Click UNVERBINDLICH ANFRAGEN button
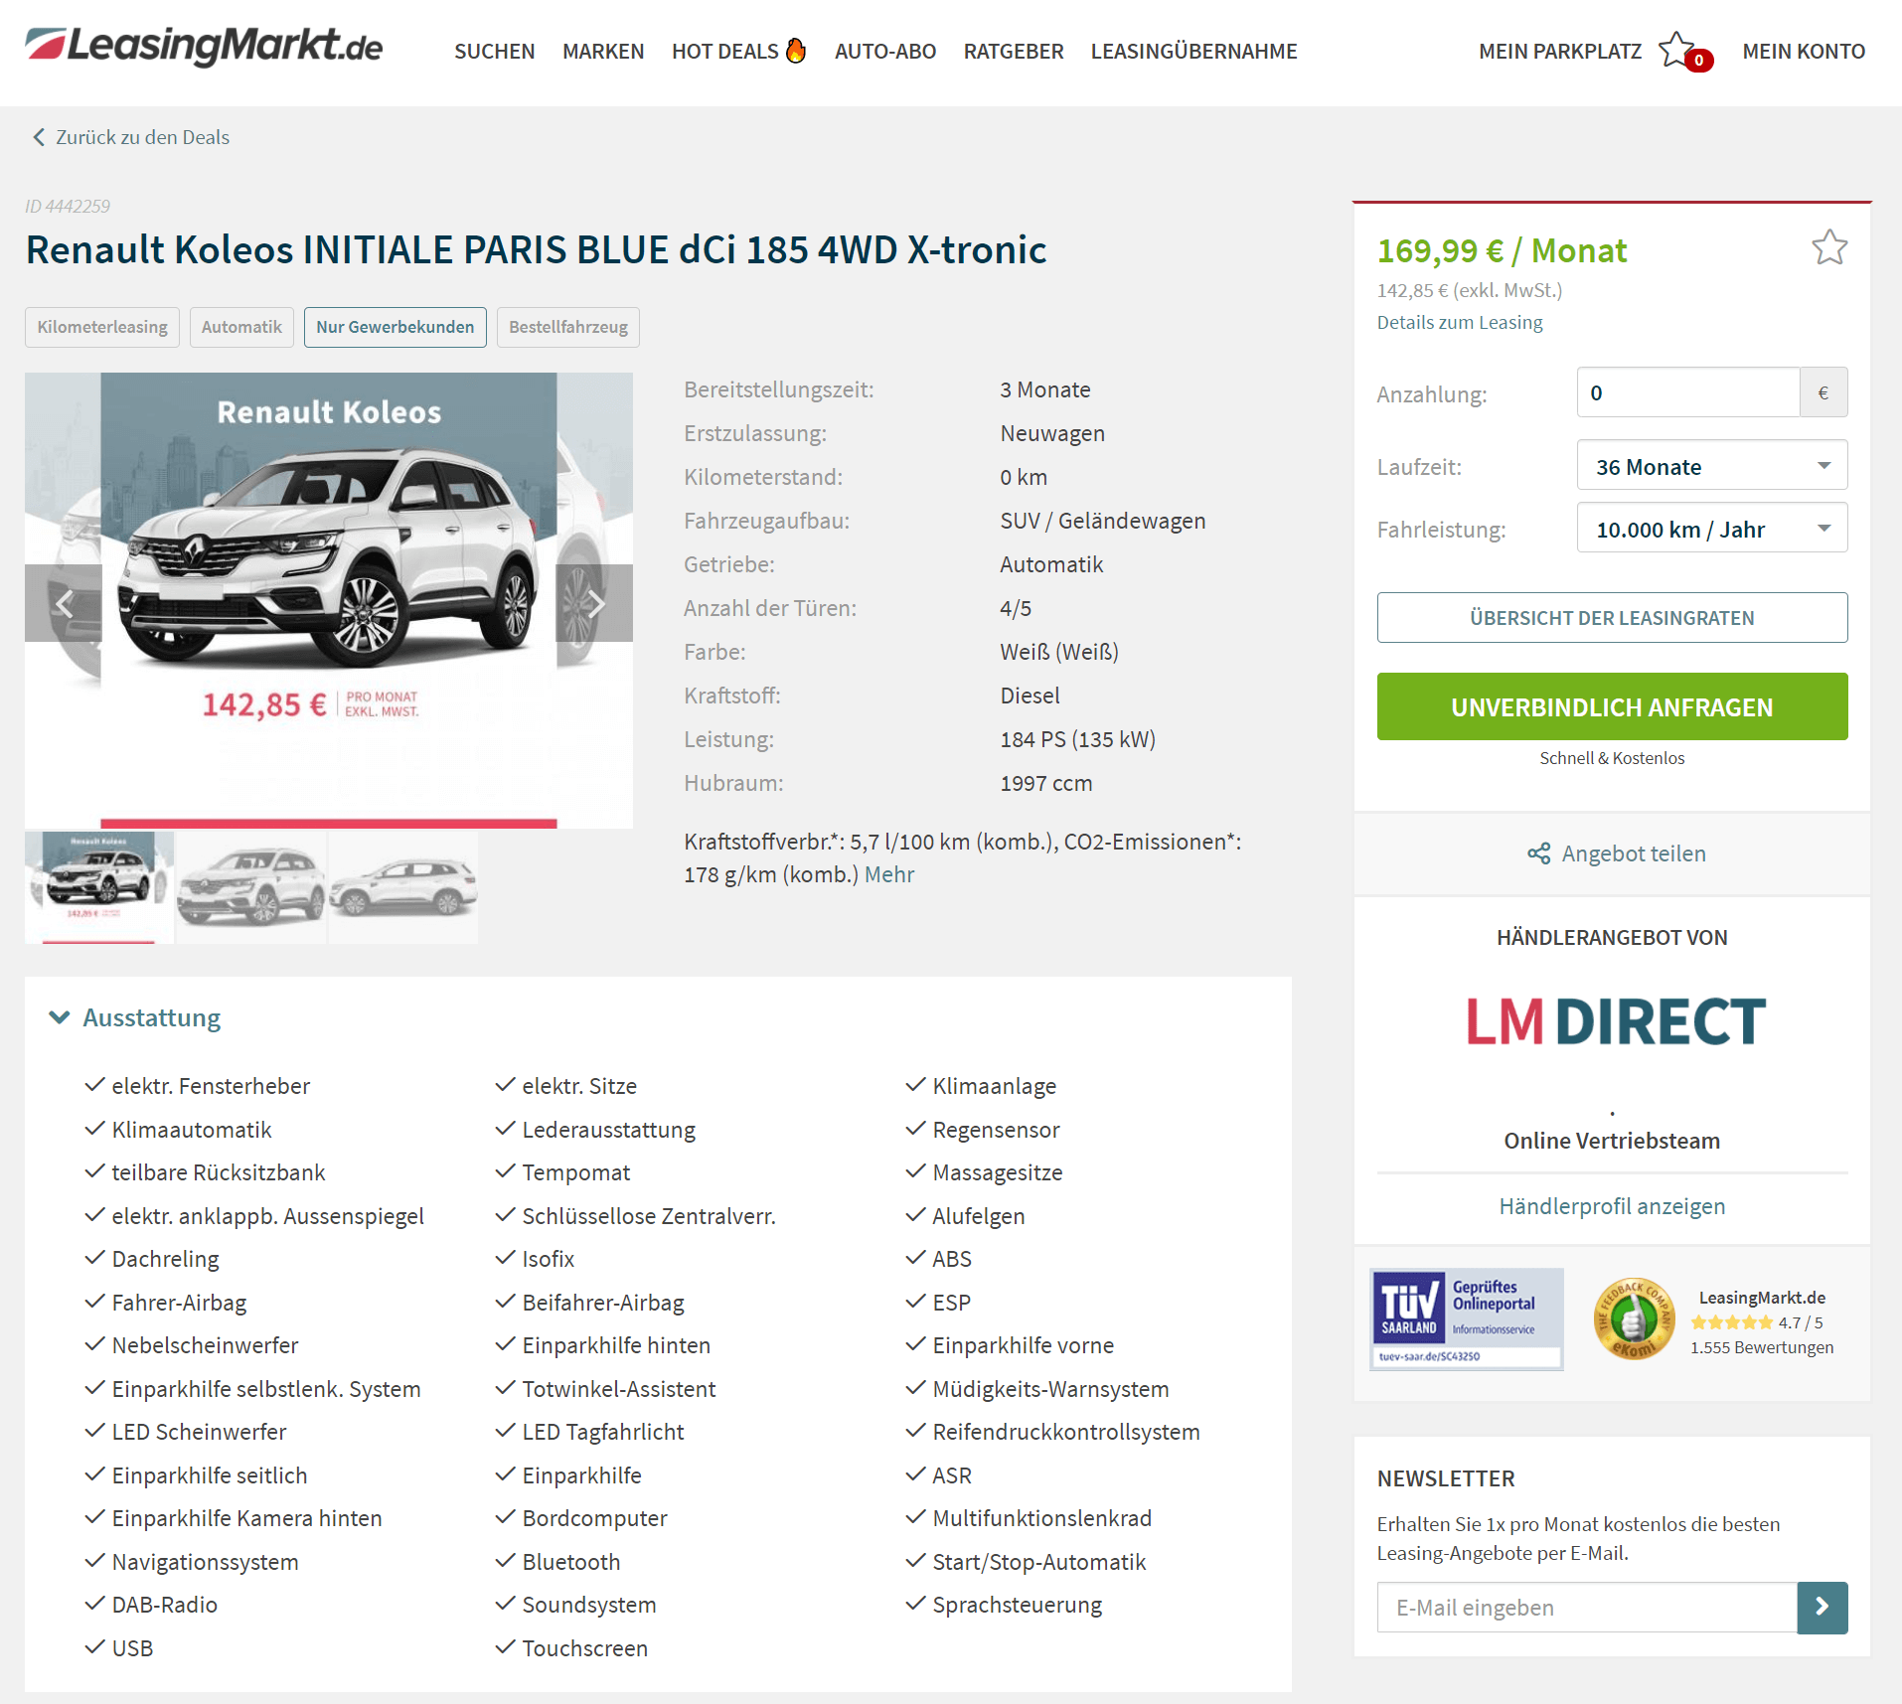 coord(1612,706)
